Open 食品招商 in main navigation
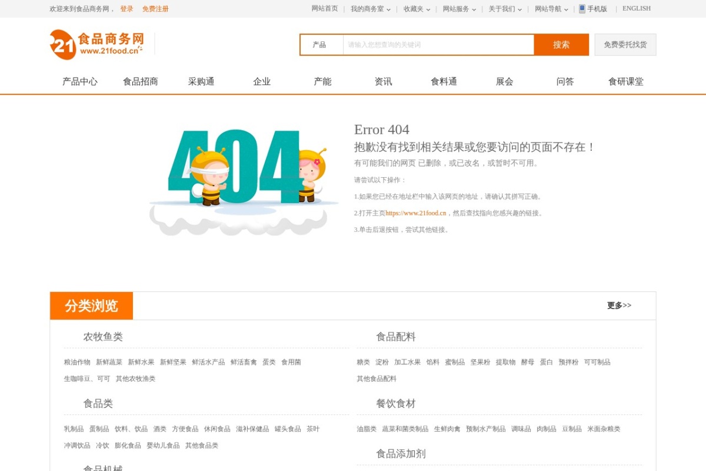 point(141,82)
